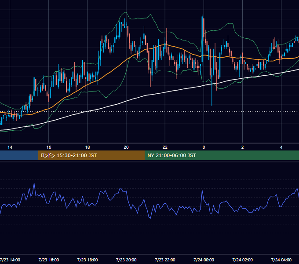Image resolution: width=299 pixels, height=264 pixels.
Task: Click the 7/24 02:00 date label
Action: pos(243,260)
